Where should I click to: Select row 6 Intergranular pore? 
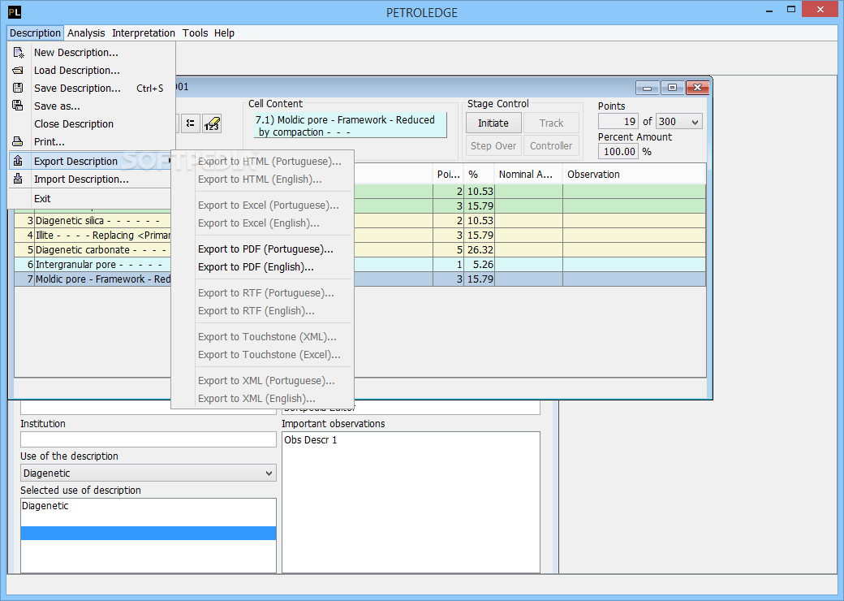pyautogui.click(x=93, y=265)
